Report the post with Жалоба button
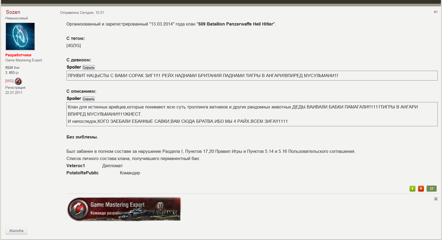Image resolution: width=442 pixels, height=240 pixels. 16,231
